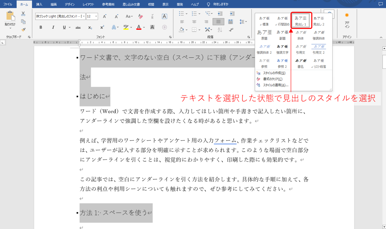Decrease font size with shrink font icon
The width and height of the screenshot is (386, 229).
coord(116,16)
